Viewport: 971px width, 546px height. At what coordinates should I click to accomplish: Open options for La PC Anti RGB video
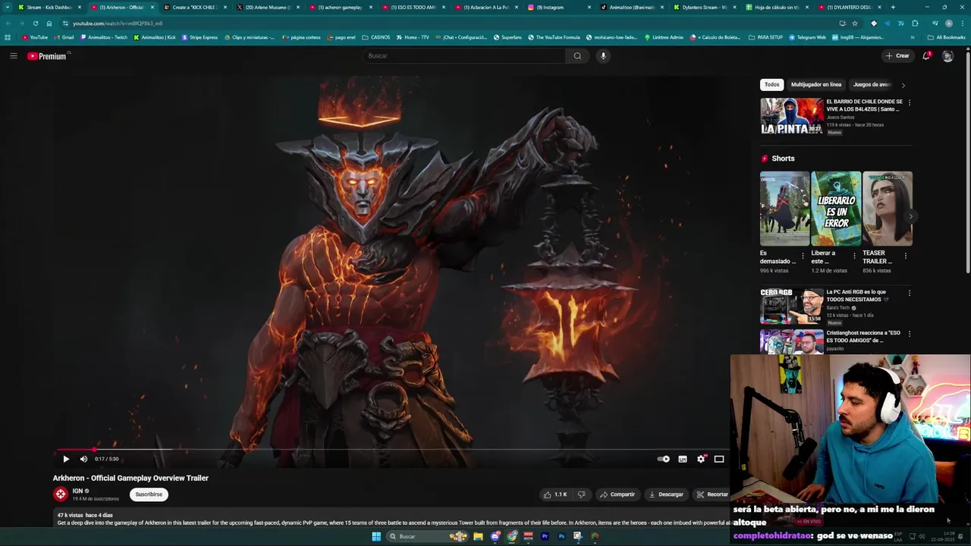pyautogui.click(x=910, y=293)
